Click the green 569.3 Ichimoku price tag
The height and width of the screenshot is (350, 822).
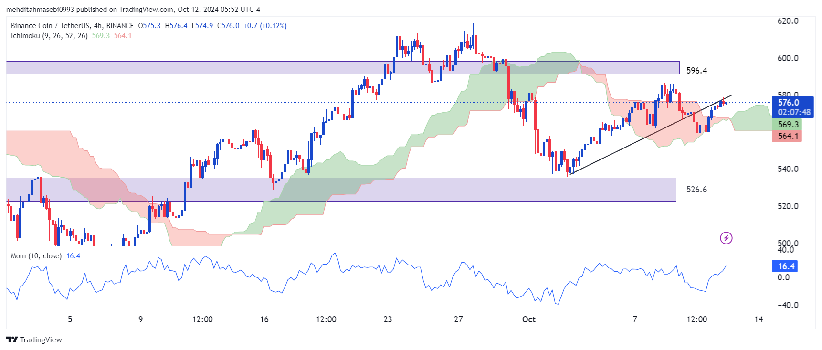[787, 124]
